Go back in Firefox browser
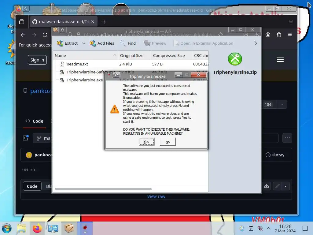Image resolution: width=313 pixels, height=235 pixels. 23,35
